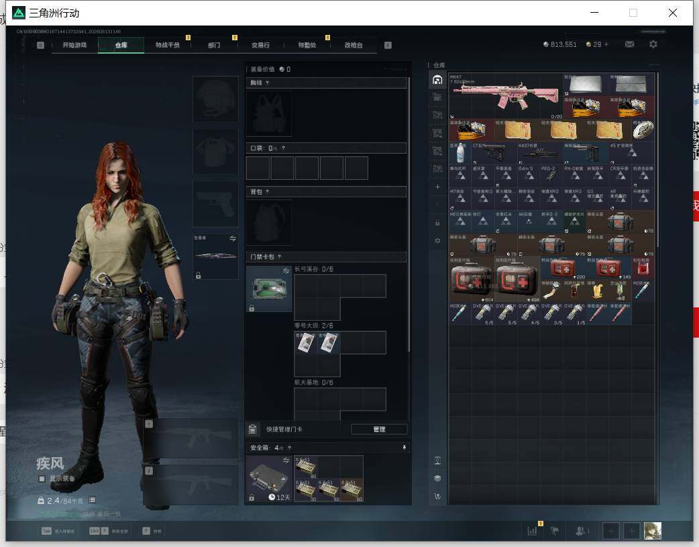The height and width of the screenshot is (547, 699).
Task: Click the mail envelope icon
Action: 629,44
